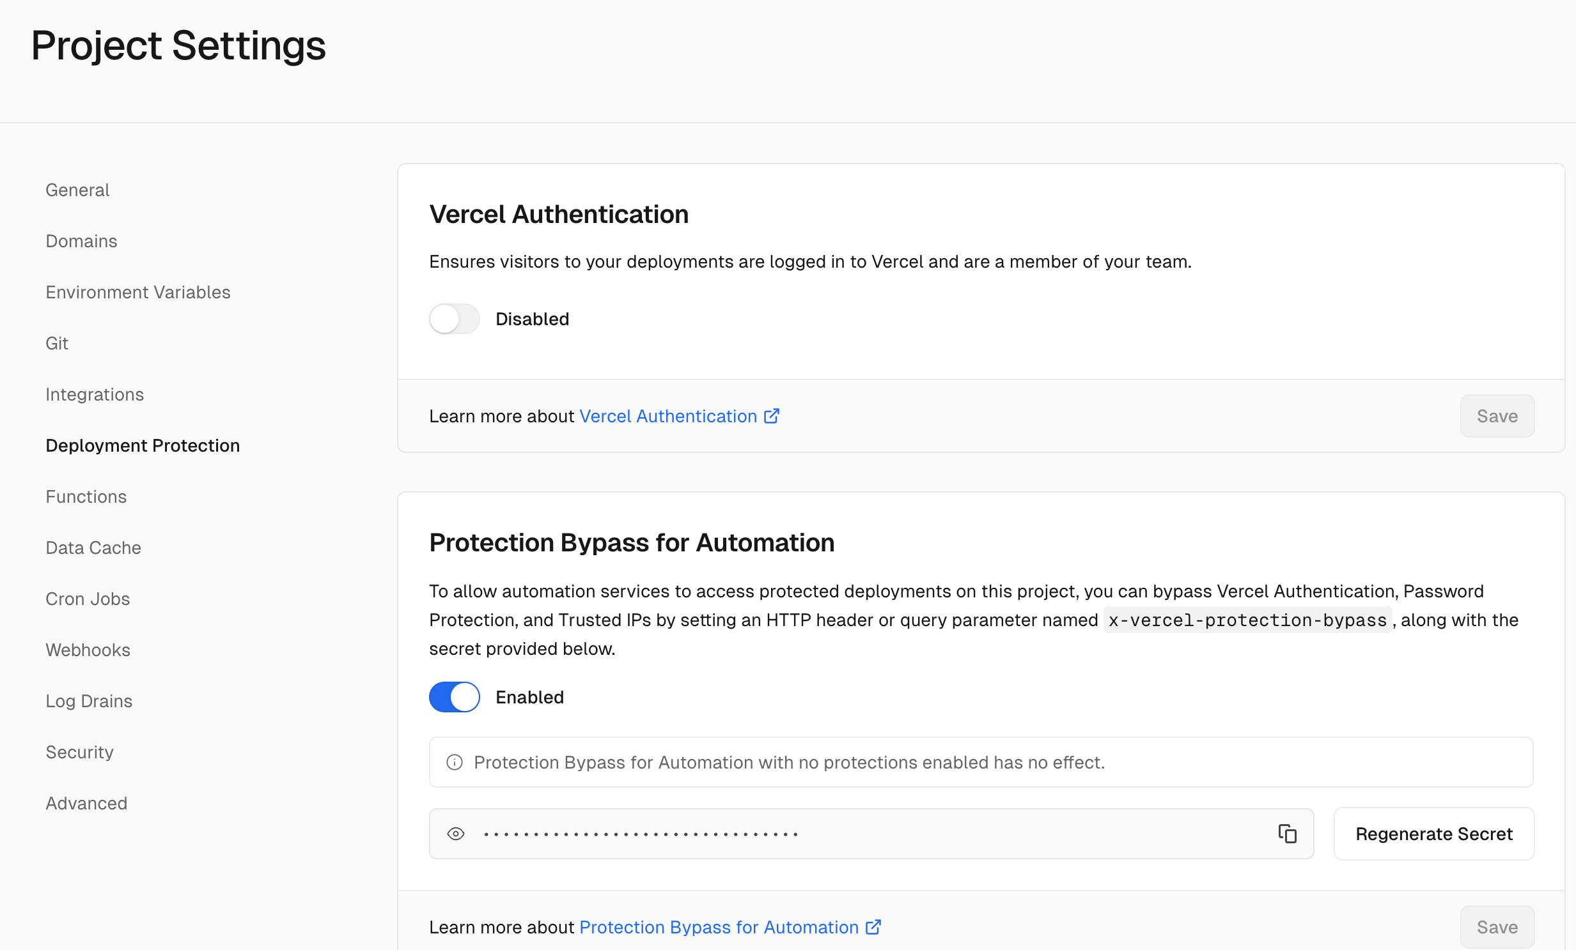Open Environment Variables in sidebar
The image size is (1576, 950).
pyautogui.click(x=137, y=292)
